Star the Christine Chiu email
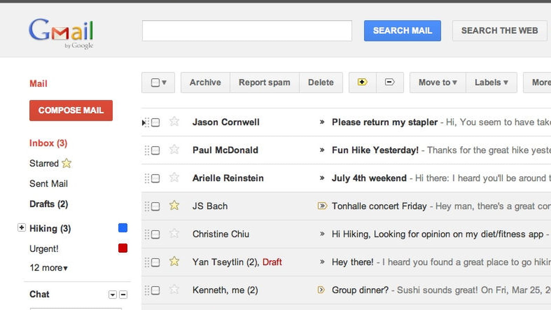Screen dimensions: 551x310 (x=174, y=233)
